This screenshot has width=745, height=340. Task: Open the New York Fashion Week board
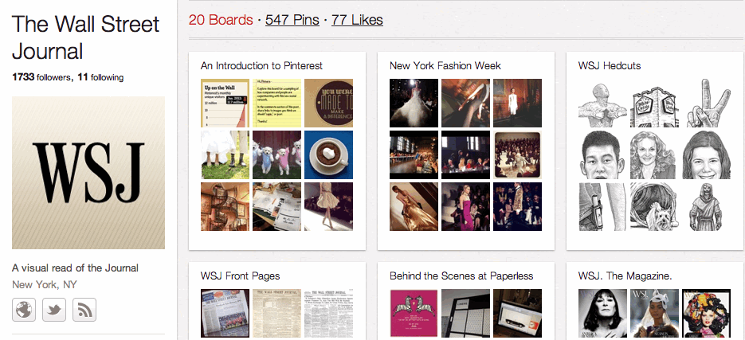click(445, 65)
